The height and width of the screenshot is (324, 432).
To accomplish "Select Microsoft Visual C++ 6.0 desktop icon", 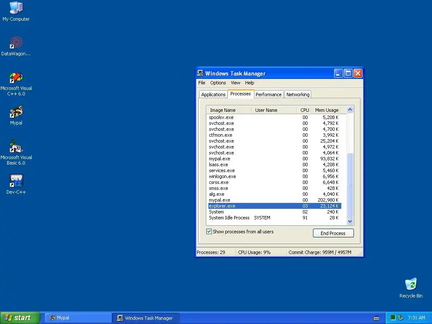I will click(x=16, y=84).
